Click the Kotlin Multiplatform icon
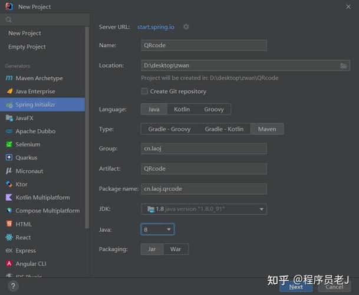Screen dimensions: 359x295 click(9, 197)
